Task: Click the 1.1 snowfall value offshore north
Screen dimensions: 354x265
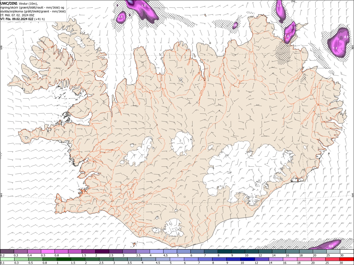Action: (x=279, y=6)
